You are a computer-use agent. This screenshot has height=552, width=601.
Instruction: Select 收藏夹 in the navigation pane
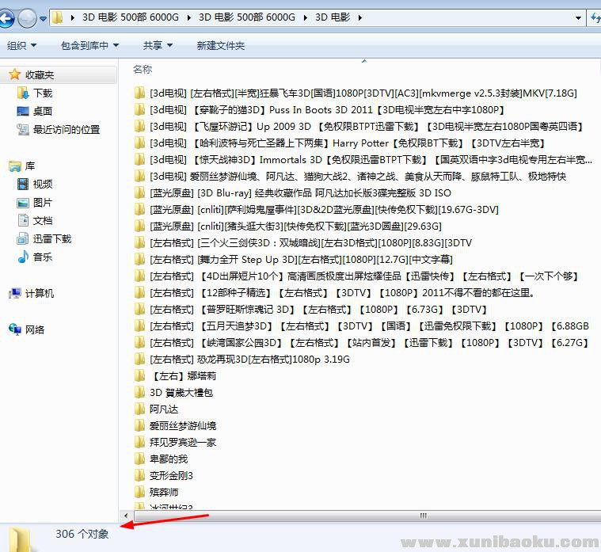(39, 74)
